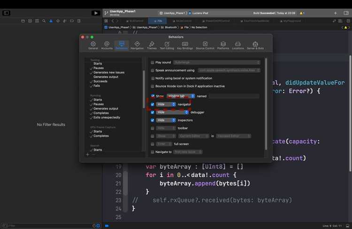Screen dimensions: 352x229
Task: Show the test navigator diamond icon
Action: 58,21
